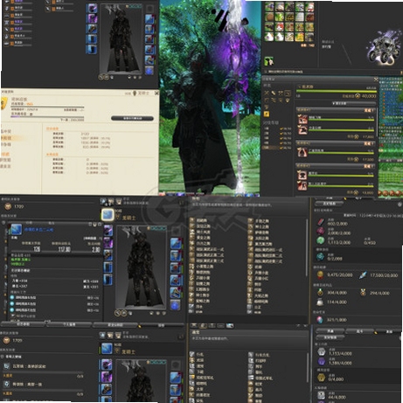Toggle rightmost display option below middle Character window preview
Screen dimensions: 403x403
point(163,313)
